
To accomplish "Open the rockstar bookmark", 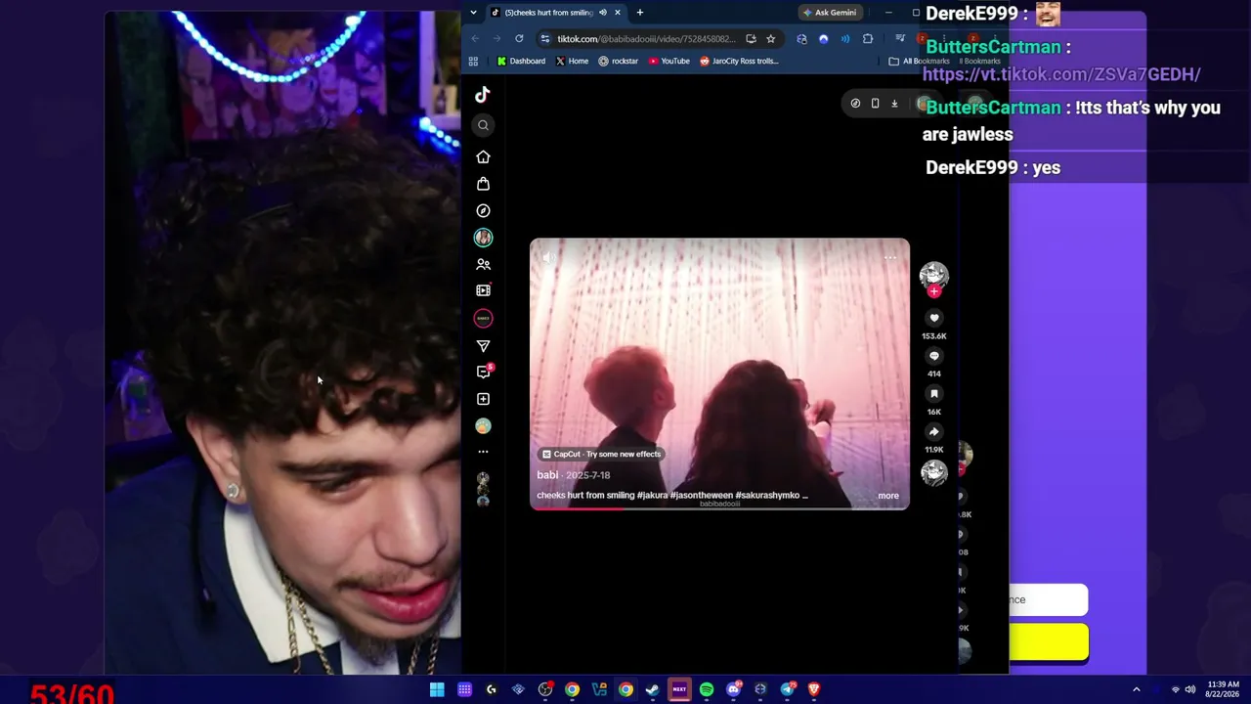I will tap(619, 61).
